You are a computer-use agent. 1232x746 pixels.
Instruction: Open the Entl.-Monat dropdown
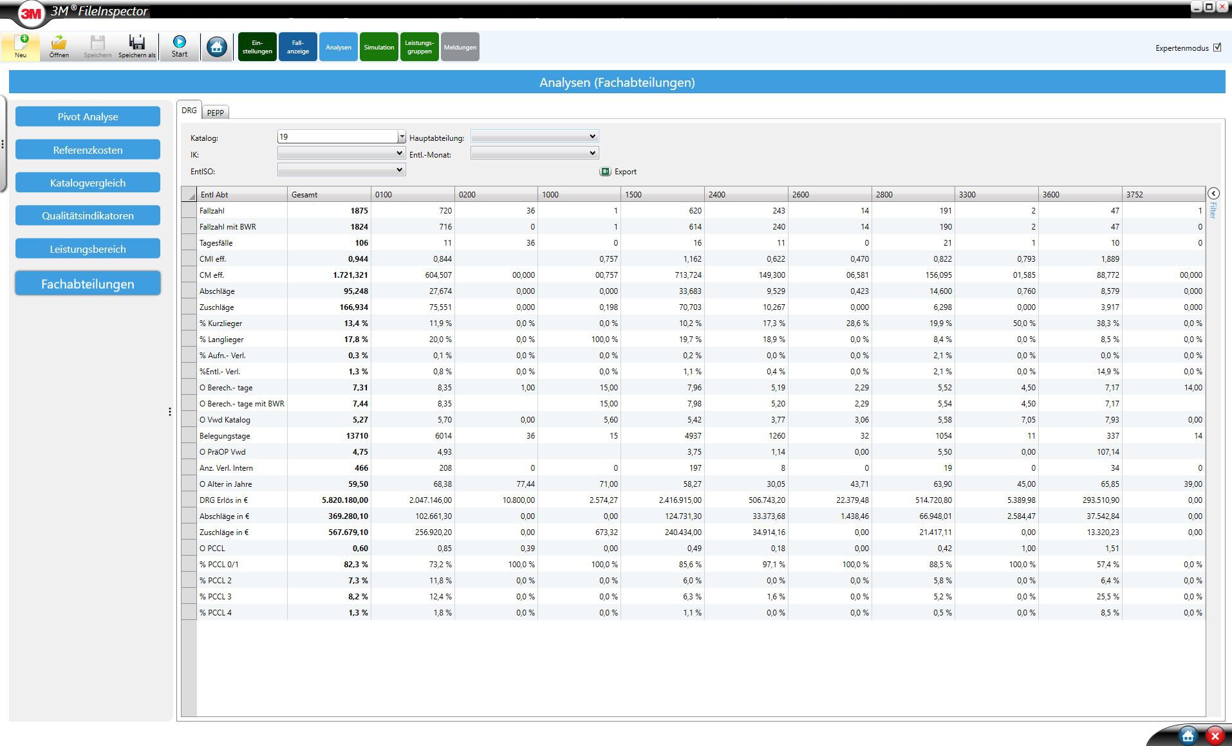[534, 153]
